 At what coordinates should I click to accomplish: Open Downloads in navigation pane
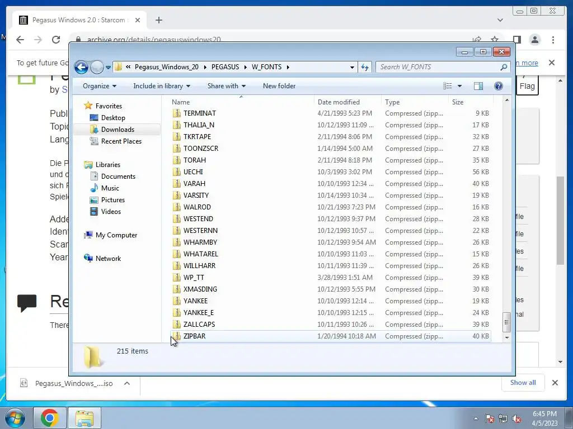(x=118, y=130)
